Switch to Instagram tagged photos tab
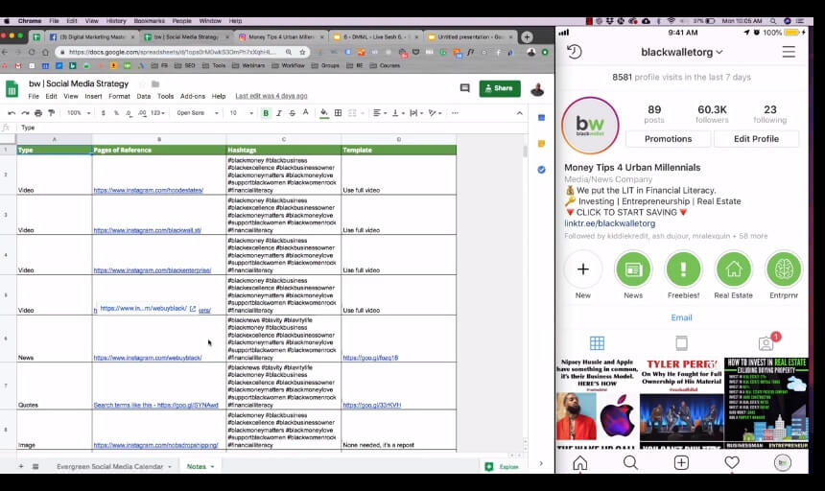The height and width of the screenshot is (491, 825). click(x=766, y=343)
